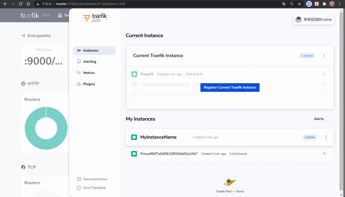
Task: Click the TCP section icon in dashboard
Action: point(23,167)
